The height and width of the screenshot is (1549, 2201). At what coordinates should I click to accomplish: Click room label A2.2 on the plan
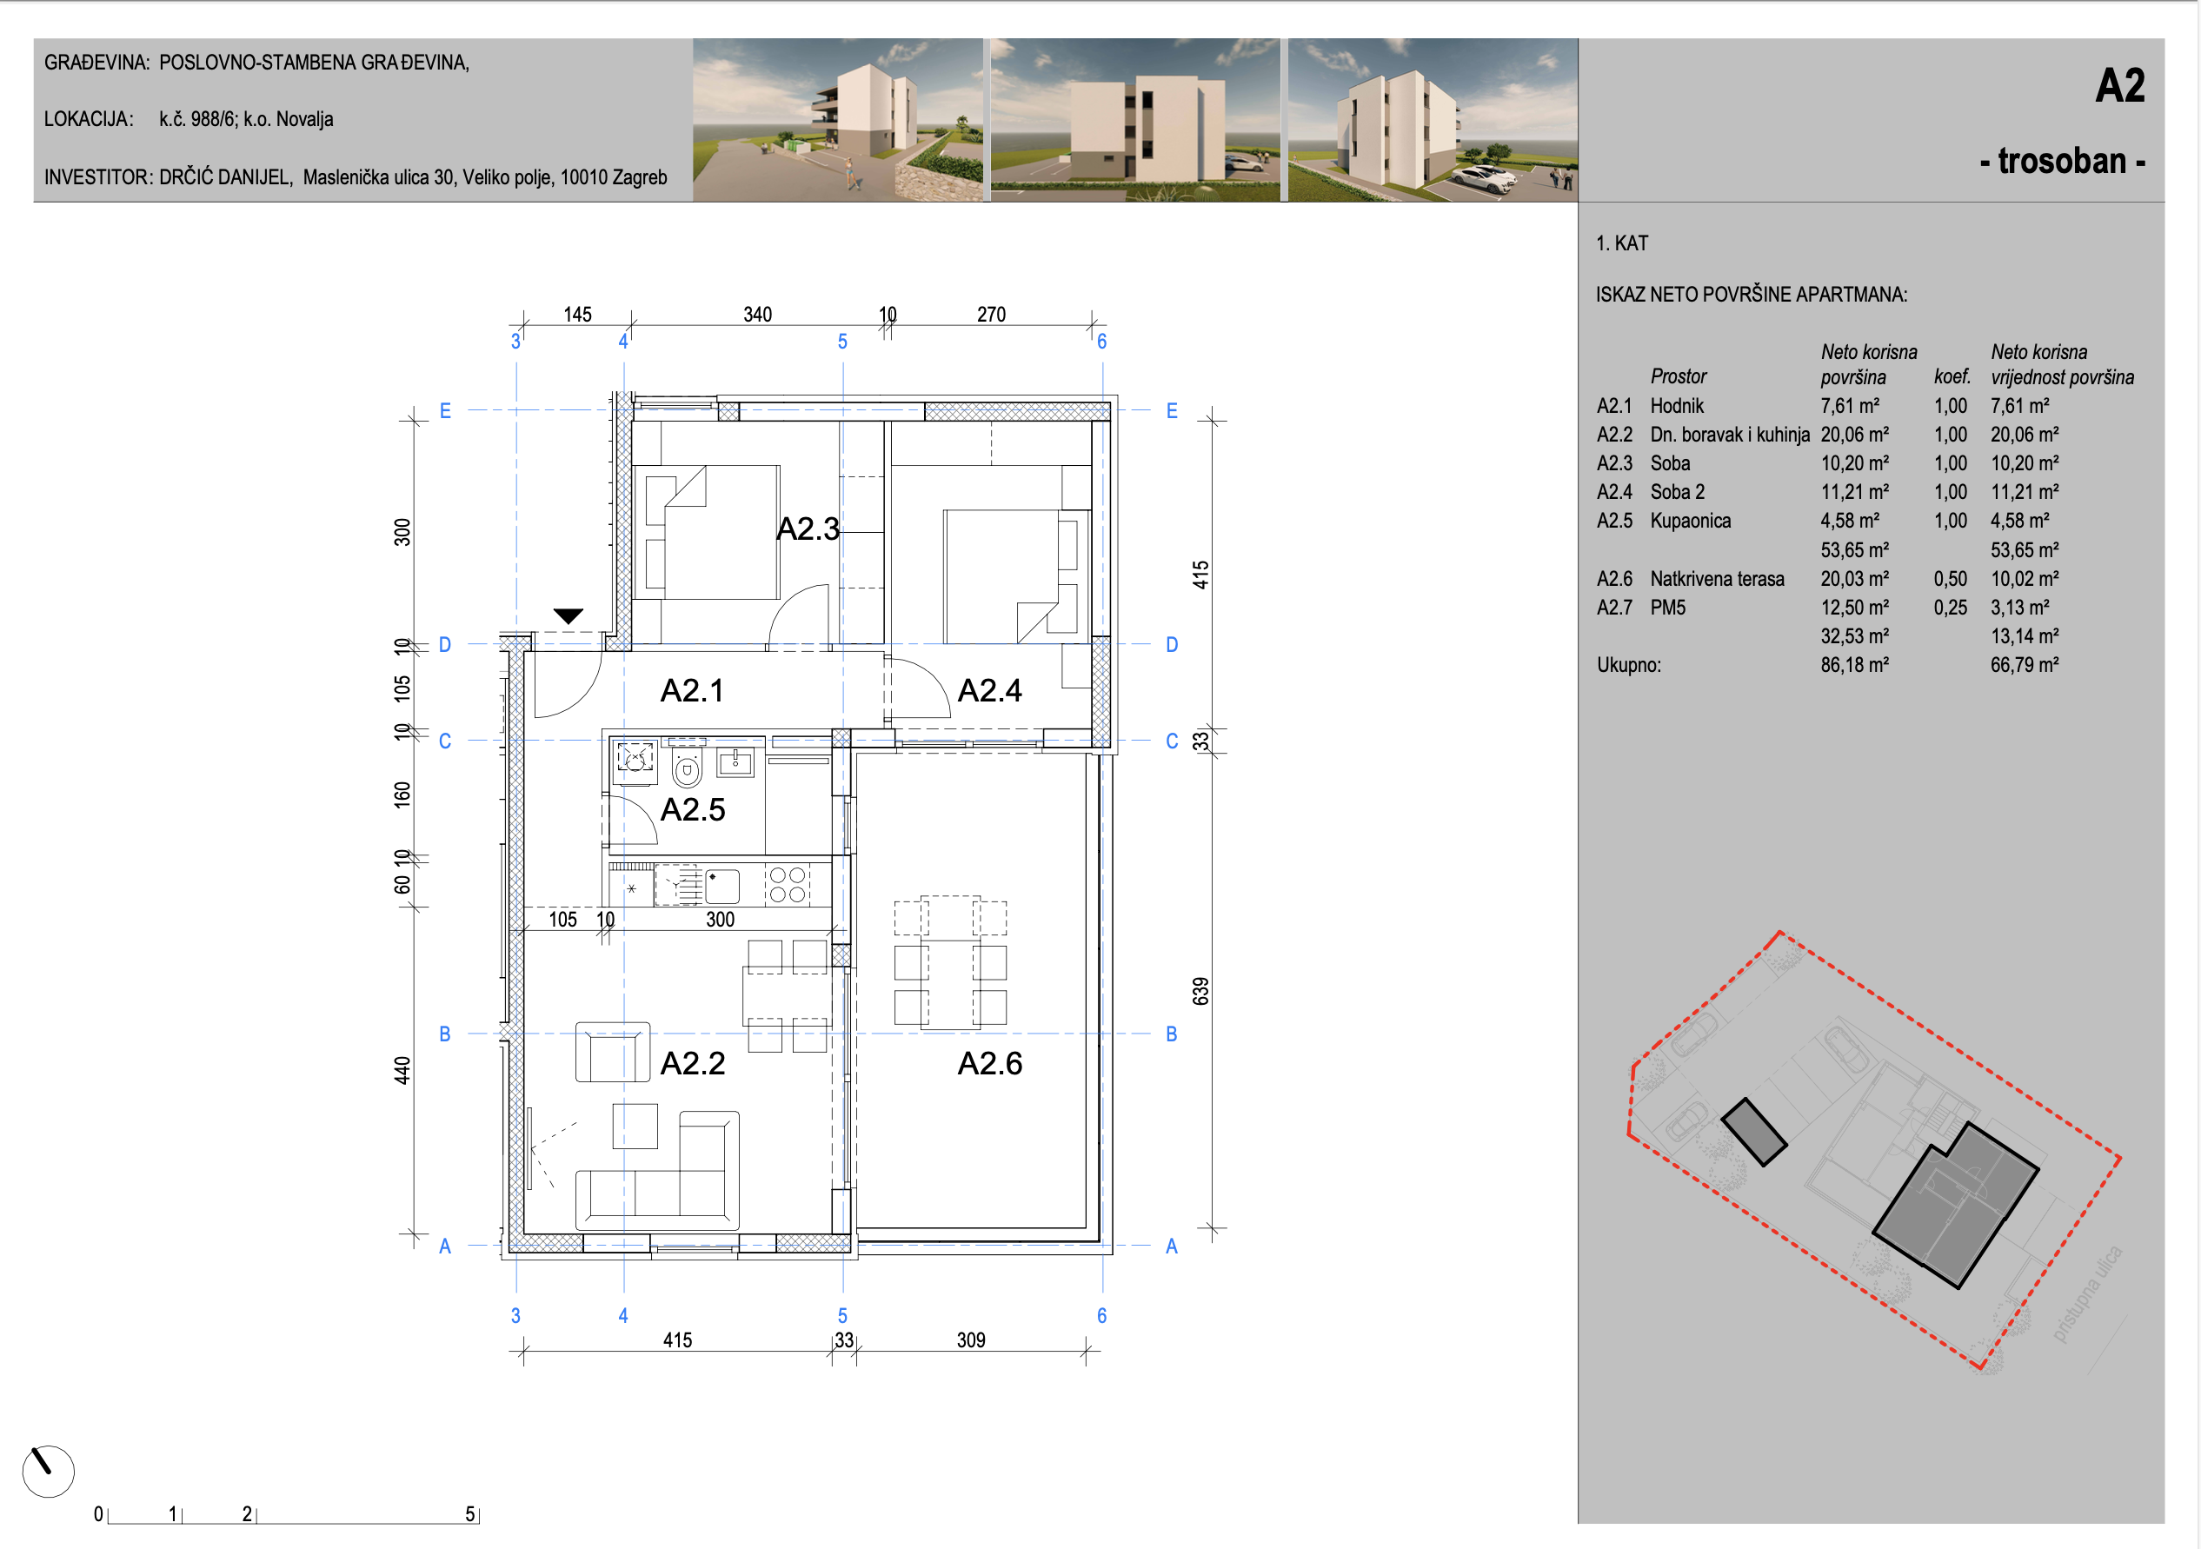pos(692,1063)
